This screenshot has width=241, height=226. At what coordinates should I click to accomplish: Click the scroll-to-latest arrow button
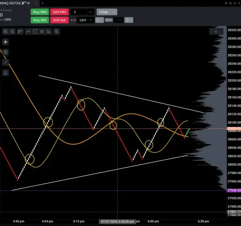[216, 32]
